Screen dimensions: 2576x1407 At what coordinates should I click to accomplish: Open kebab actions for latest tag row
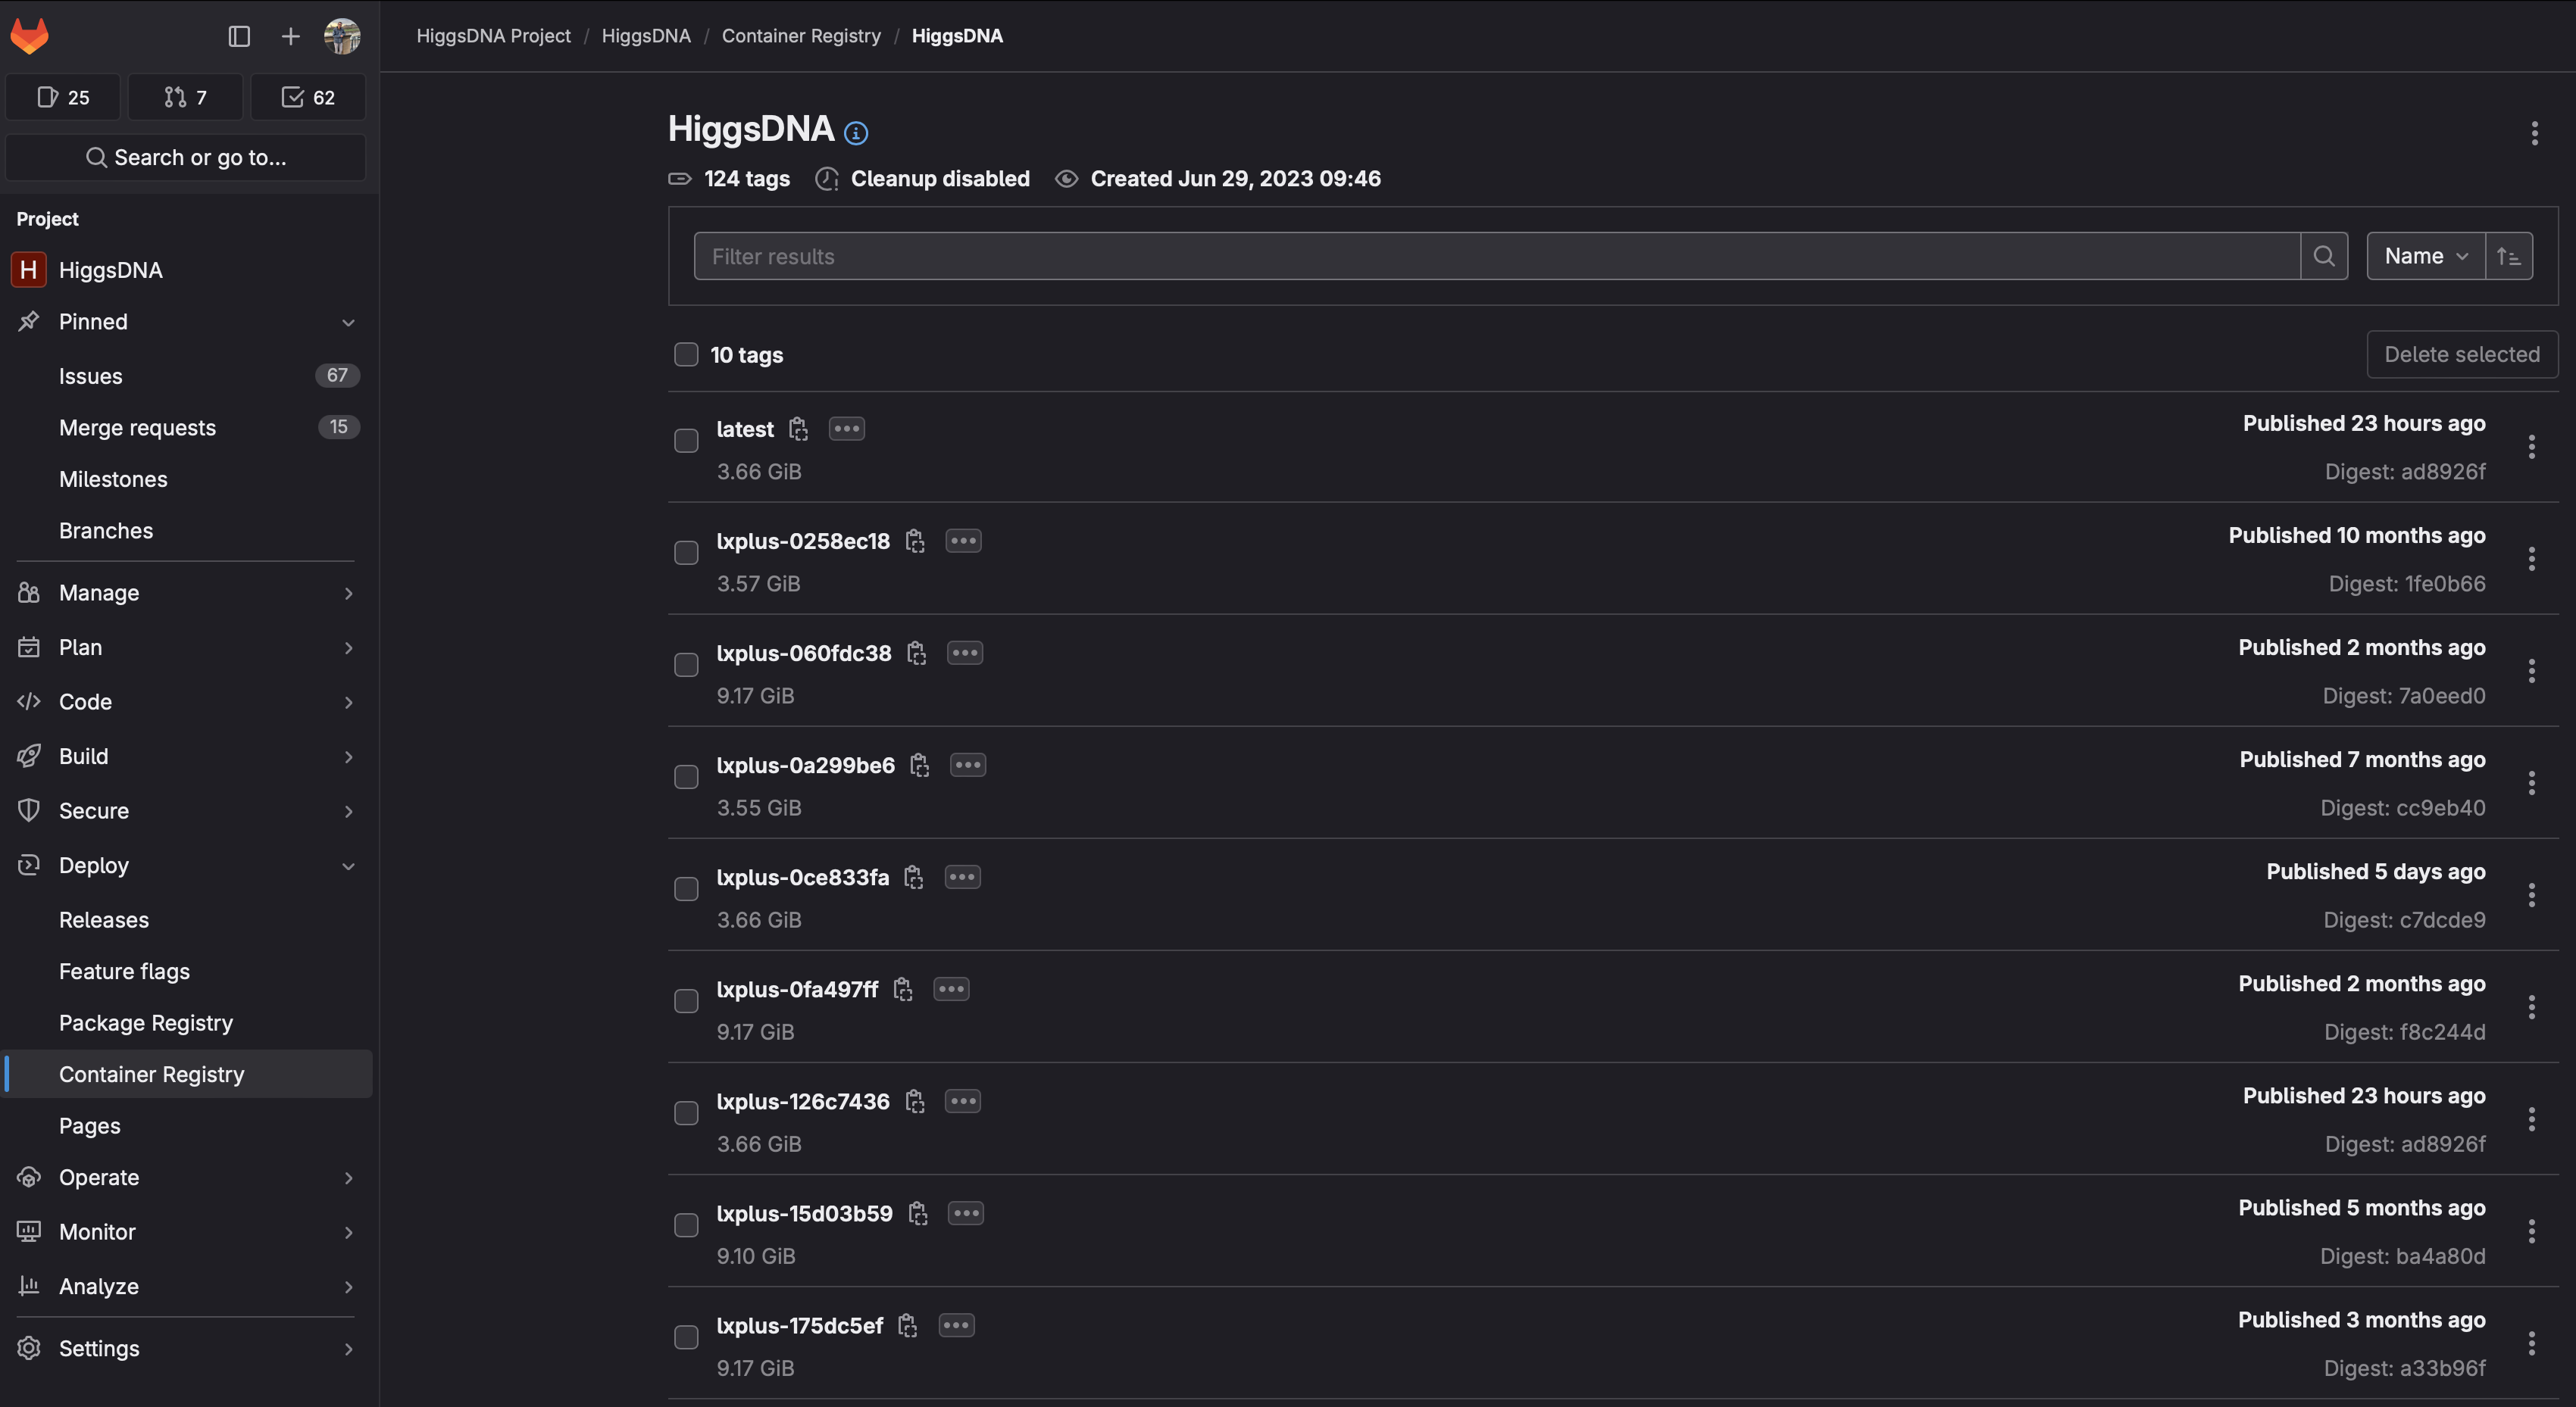coord(2531,447)
